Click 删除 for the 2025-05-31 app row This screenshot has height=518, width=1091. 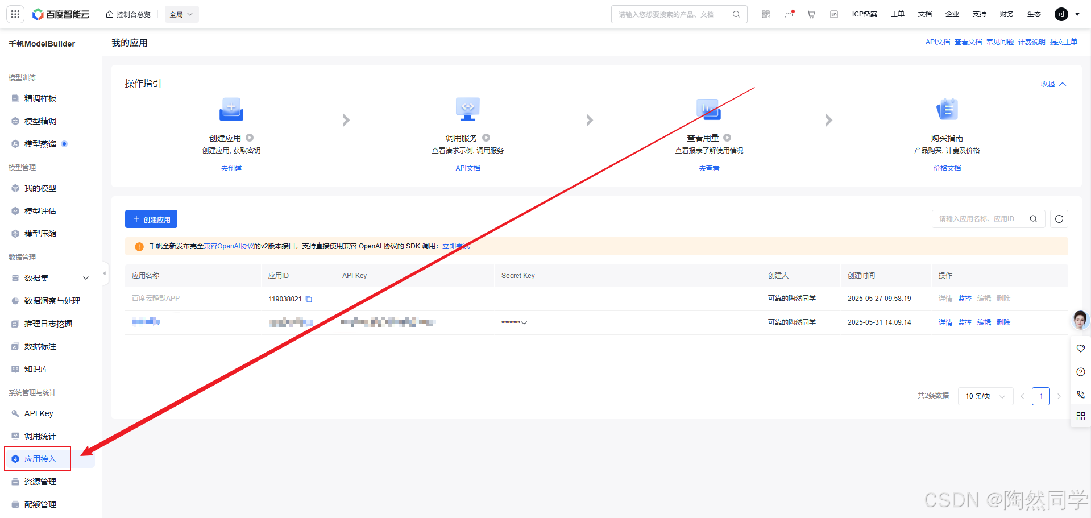pos(1003,322)
